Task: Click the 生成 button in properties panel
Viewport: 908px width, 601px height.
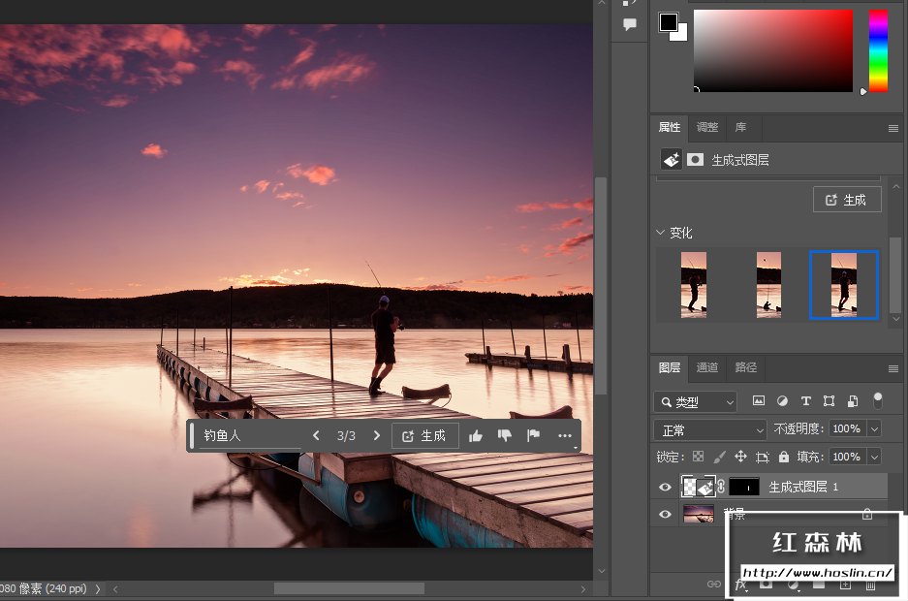Action: pos(847,200)
